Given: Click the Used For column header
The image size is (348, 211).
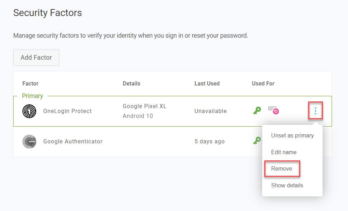Looking at the screenshot, I should coord(263,83).
